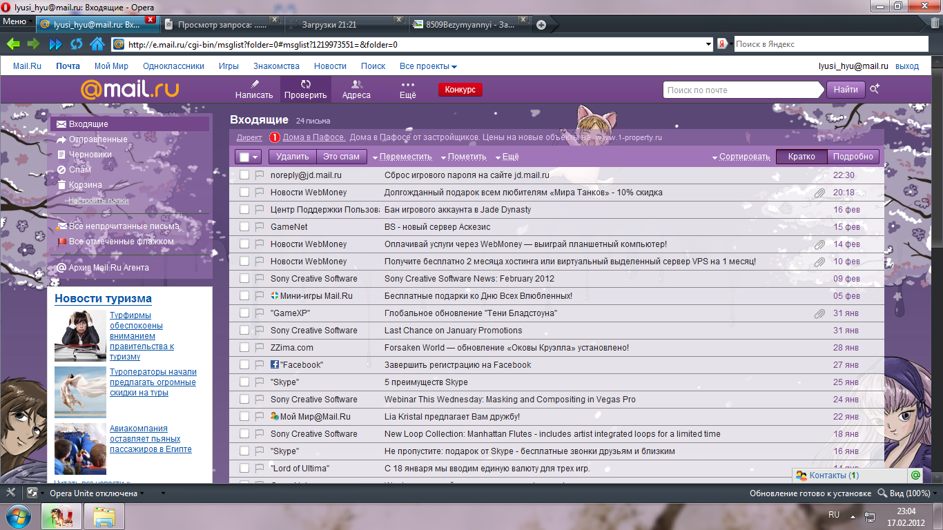Click the Mail.Ru Agent @ icon near Контакты
Image resolution: width=943 pixels, height=530 pixels.
pyautogui.click(x=915, y=475)
